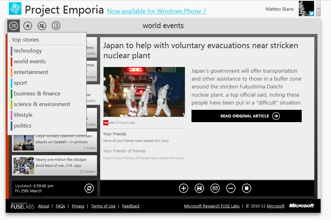The image size is (331, 220).
Task: Click Matteo Bianx profile picture
Action: coord(306,8)
